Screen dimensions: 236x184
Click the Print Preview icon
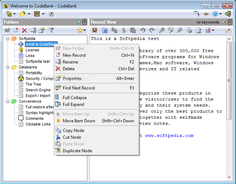click(199, 30)
